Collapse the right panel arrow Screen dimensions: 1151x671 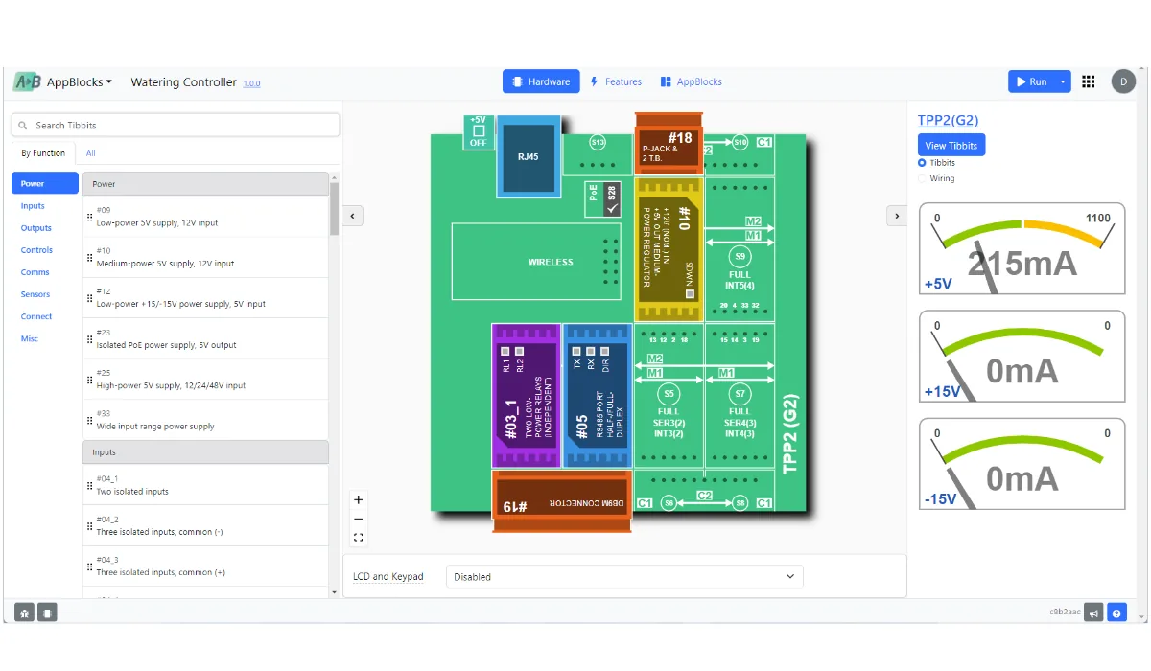pos(897,216)
